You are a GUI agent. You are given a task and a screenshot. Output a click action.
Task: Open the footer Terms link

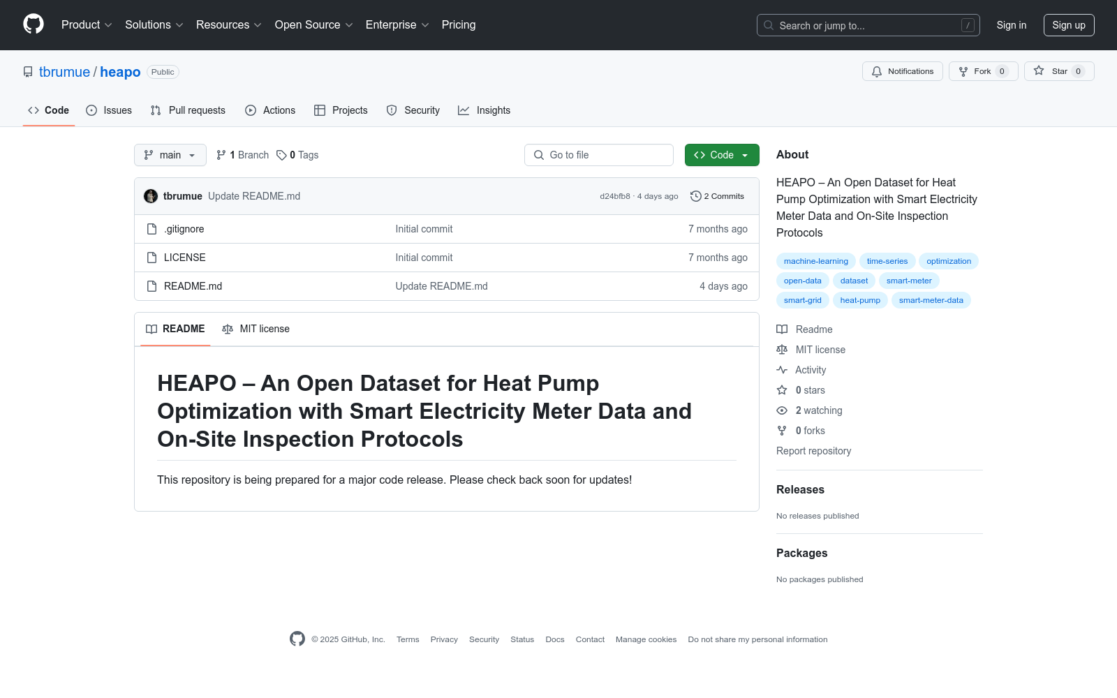tap(408, 639)
